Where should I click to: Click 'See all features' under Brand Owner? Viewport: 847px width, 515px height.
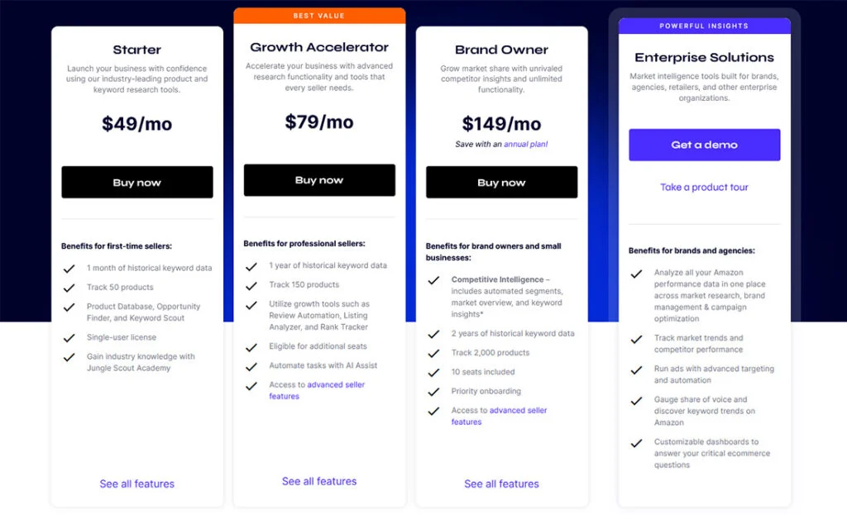[x=501, y=484]
